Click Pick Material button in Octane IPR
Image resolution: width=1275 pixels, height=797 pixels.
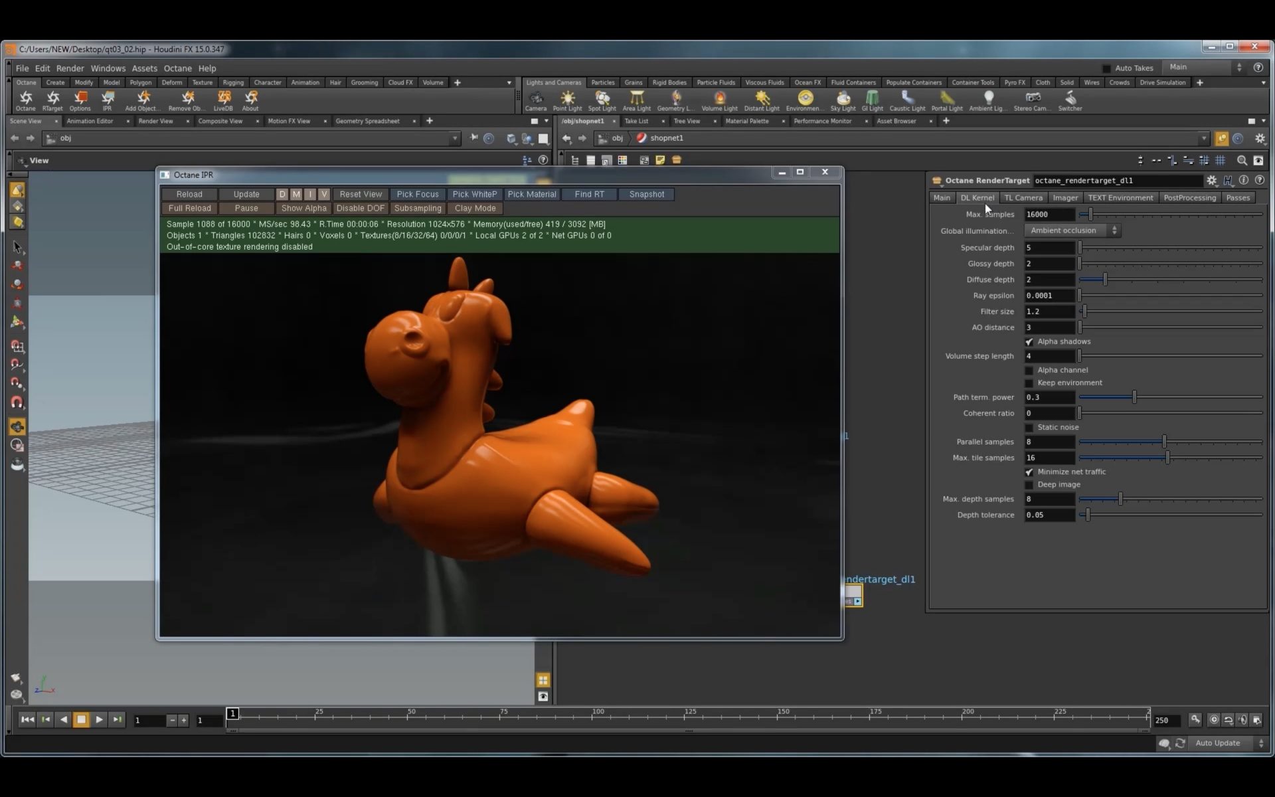(x=531, y=194)
